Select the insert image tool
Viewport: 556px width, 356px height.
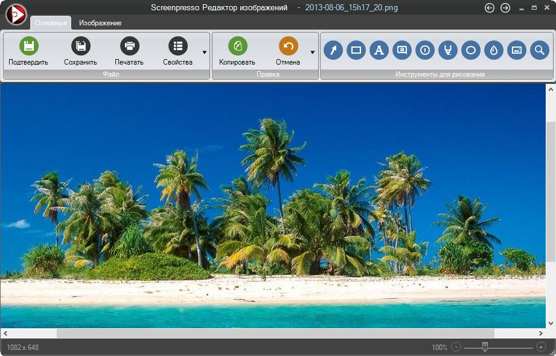(517, 50)
